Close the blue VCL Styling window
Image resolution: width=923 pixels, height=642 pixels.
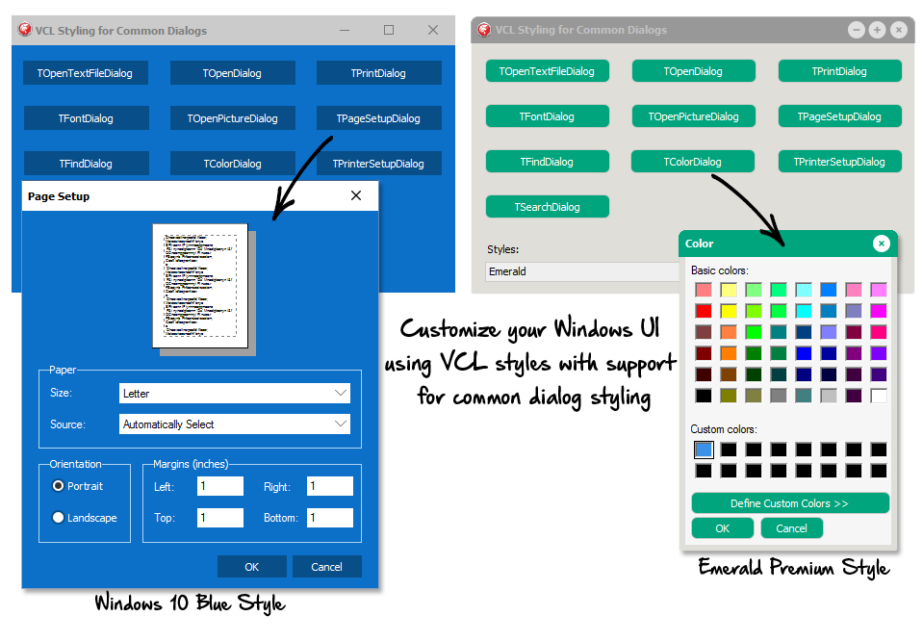[x=433, y=30]
